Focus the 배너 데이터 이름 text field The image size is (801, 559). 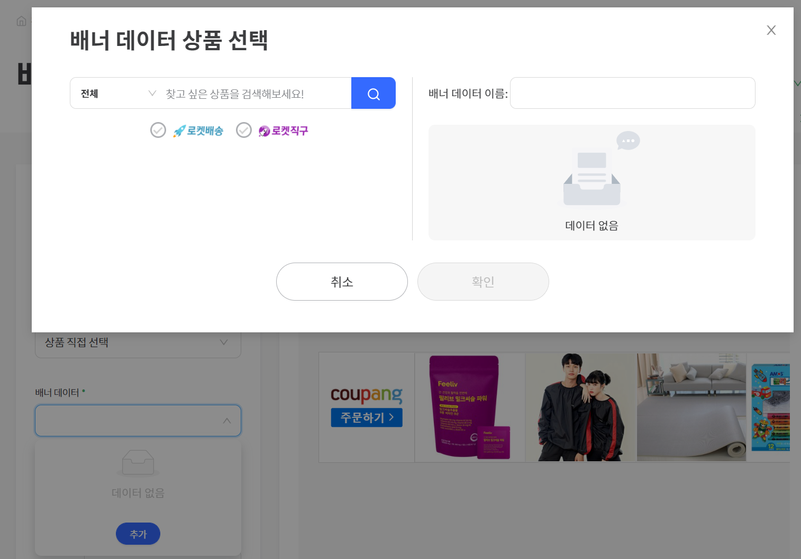(x=632, y=94)
